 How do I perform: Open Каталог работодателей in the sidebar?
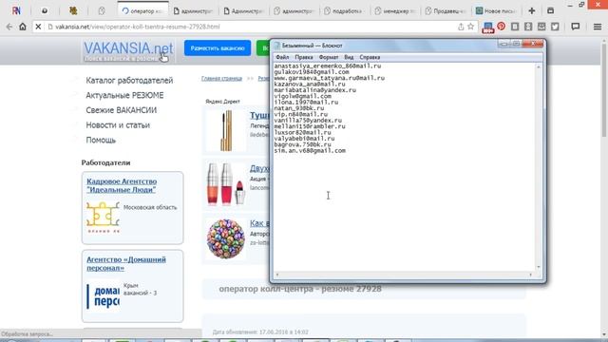pos(129,80)
